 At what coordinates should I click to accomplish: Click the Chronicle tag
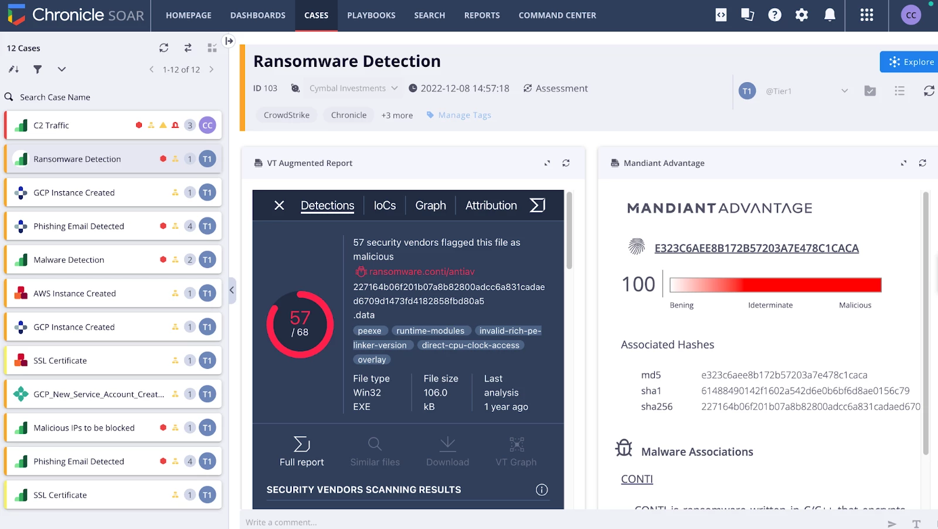[x=349, y=115]
